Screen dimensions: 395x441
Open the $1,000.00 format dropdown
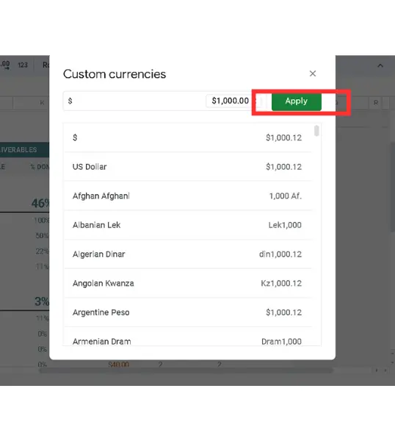tap(233, 101)
